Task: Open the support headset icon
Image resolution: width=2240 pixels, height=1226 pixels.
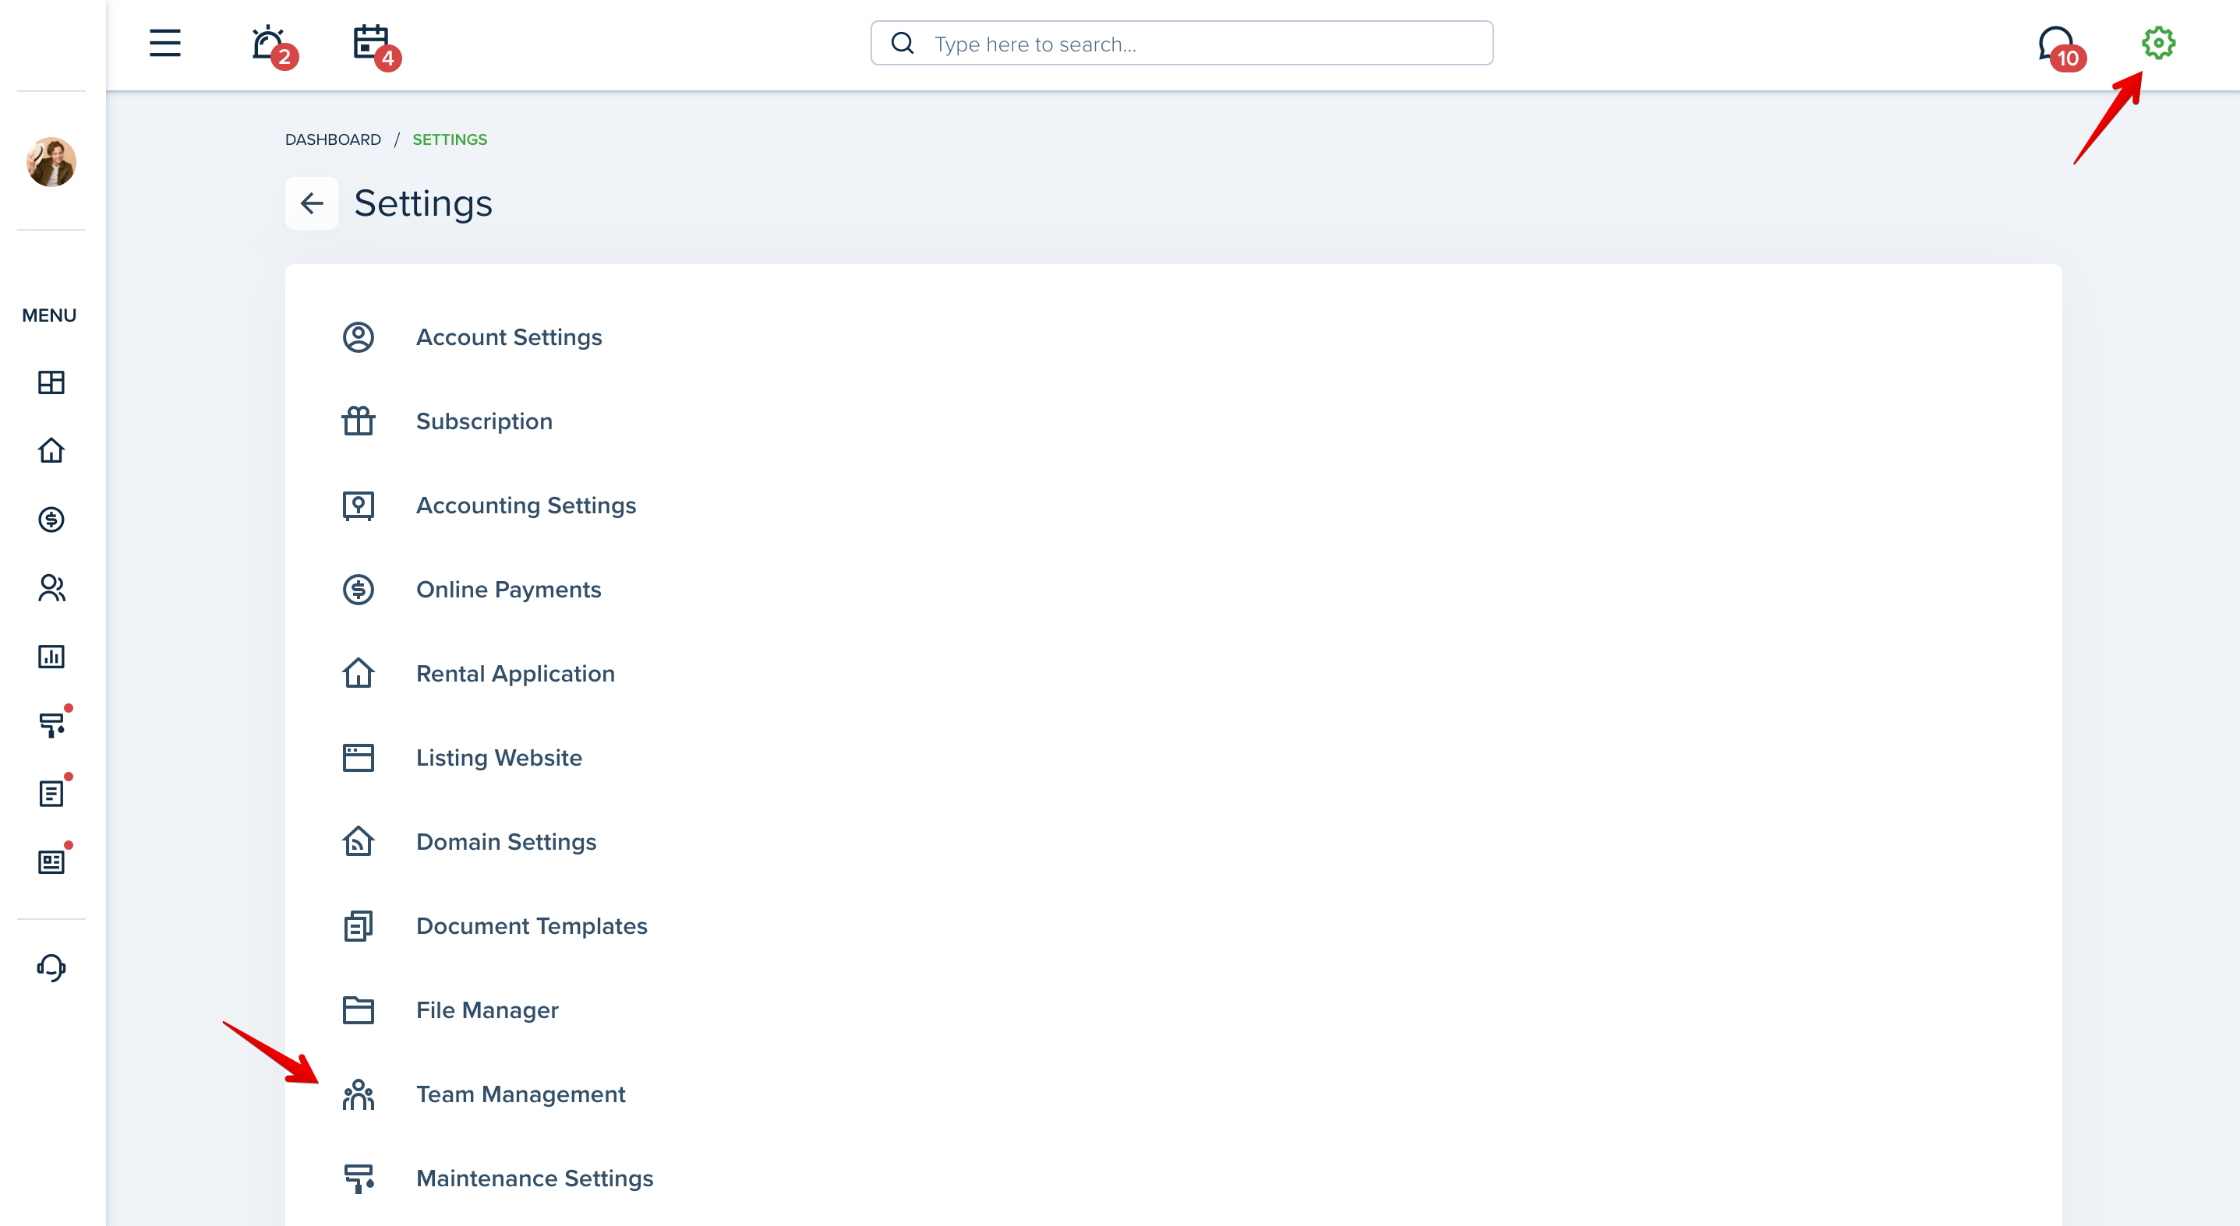Action: click(51, 968)
